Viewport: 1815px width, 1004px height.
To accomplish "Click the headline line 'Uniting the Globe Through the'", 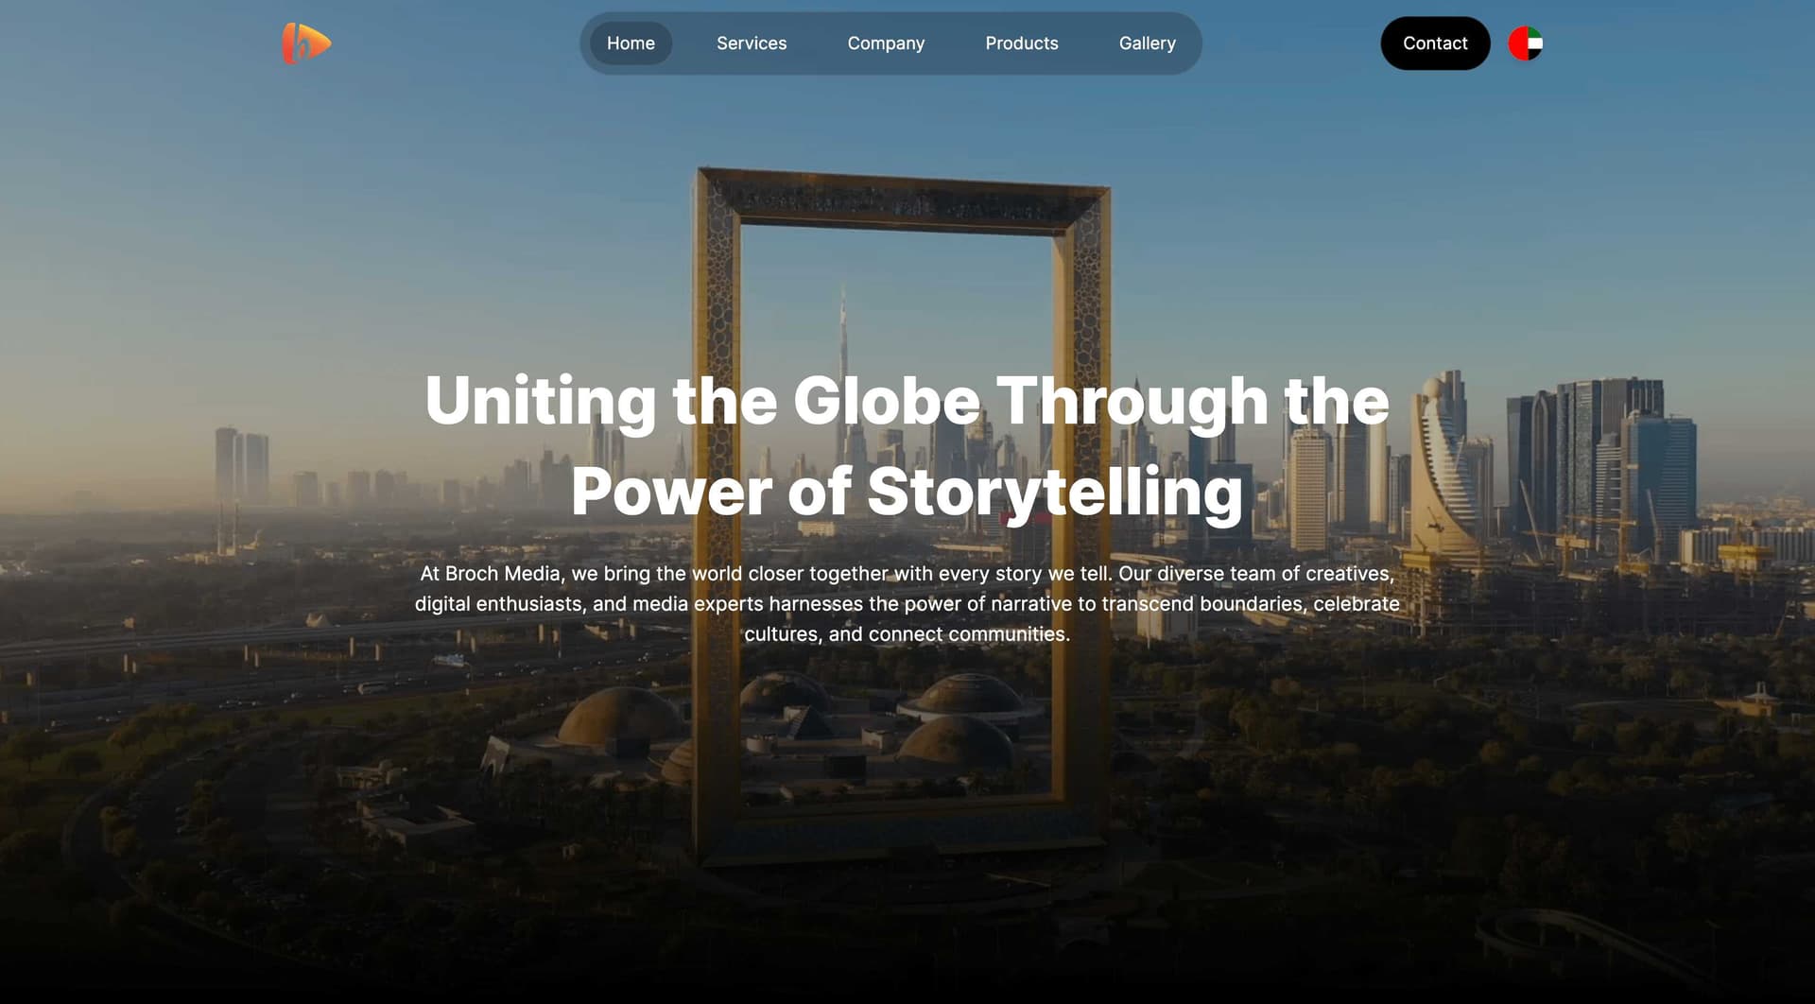I will pos(907,402).
